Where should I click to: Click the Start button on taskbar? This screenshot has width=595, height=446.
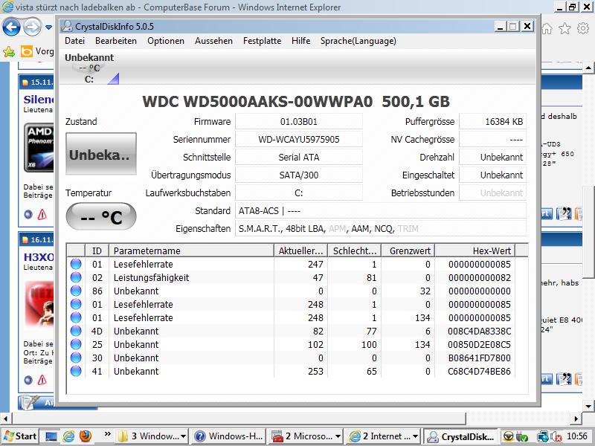(x=20, y=436)
